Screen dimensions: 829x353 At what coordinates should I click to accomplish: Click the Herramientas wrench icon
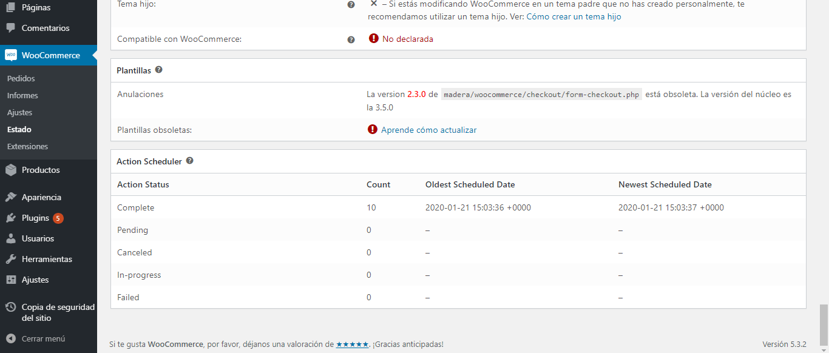[11, 259]
